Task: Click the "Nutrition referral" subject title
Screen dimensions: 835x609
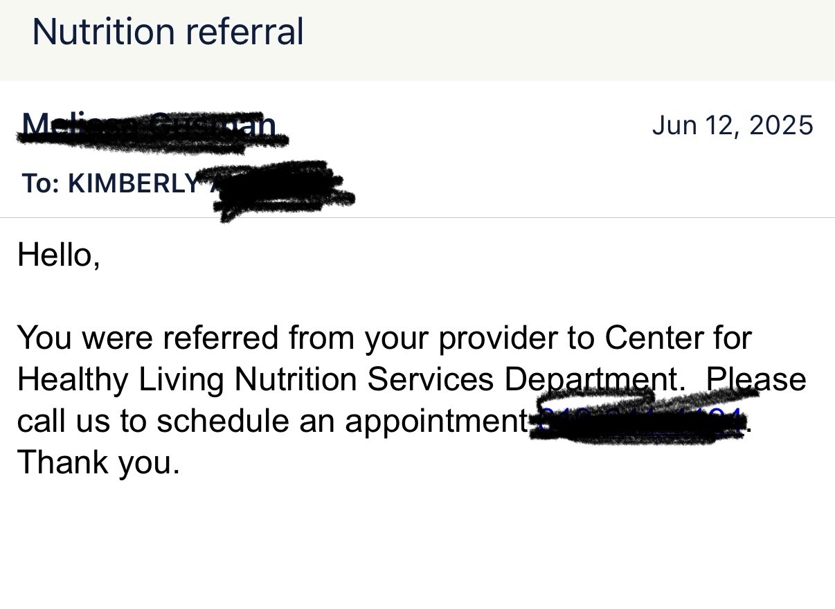Action: 168,32
